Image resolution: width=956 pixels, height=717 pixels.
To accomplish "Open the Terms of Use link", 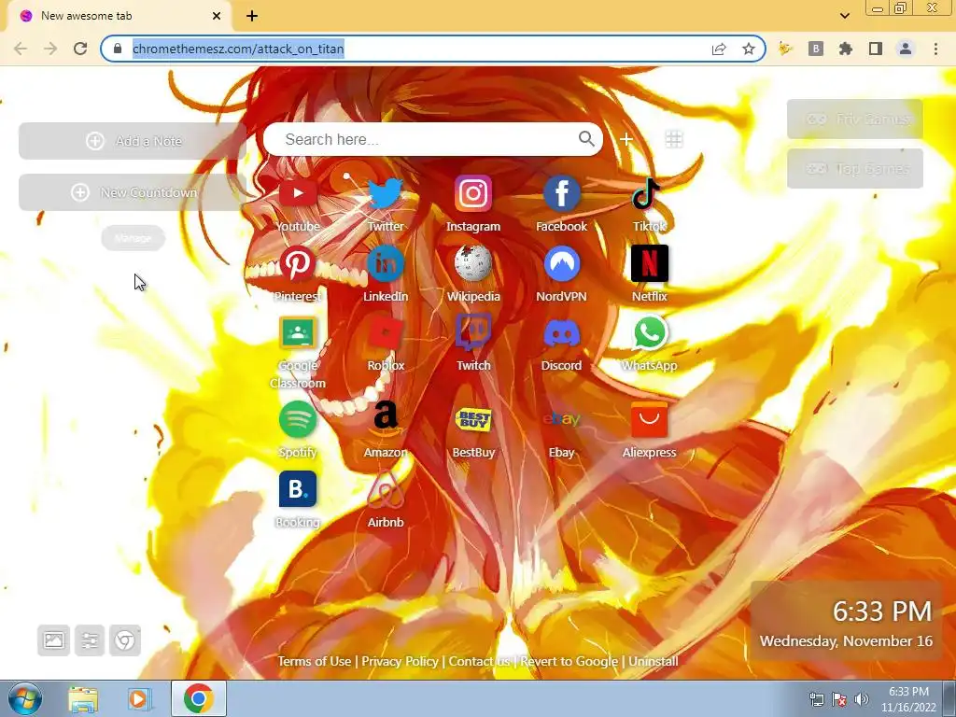I will pyautogui.click(x=314, y=661).
